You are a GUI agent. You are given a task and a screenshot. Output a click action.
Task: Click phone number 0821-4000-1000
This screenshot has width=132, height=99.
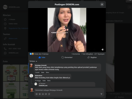pos(15,49)
